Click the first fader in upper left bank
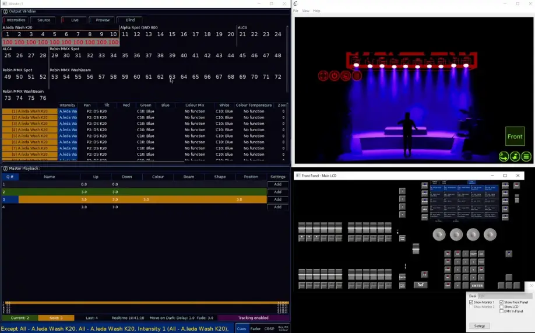This screenshot has height=333, width=535. [302, 227]
